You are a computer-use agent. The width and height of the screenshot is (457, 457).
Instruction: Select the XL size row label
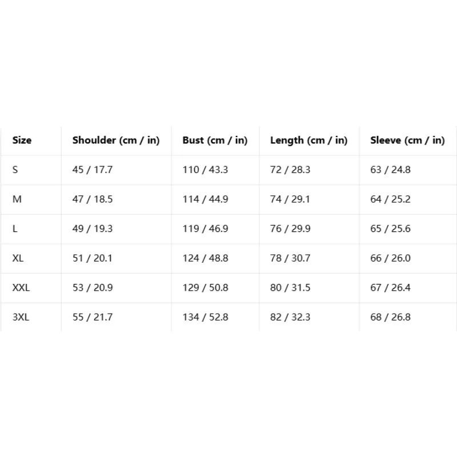pyautogui.click(x=18, y=258)
